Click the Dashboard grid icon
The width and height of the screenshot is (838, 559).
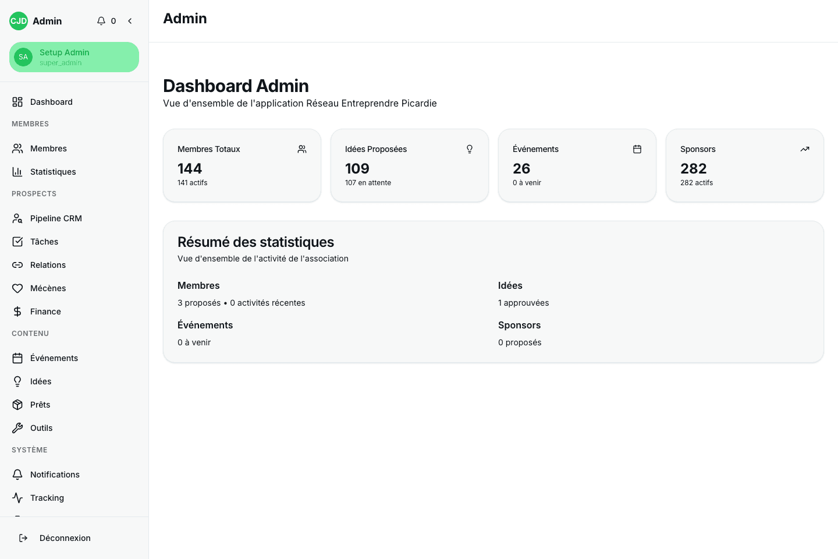17,102
